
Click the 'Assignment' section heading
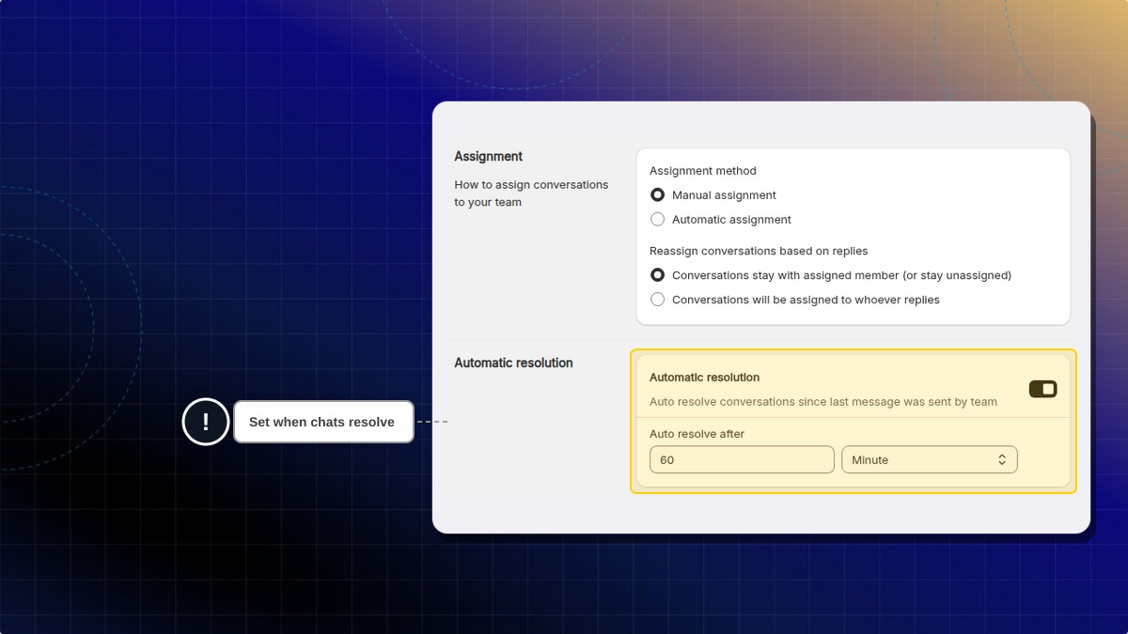tap(489, 156)
